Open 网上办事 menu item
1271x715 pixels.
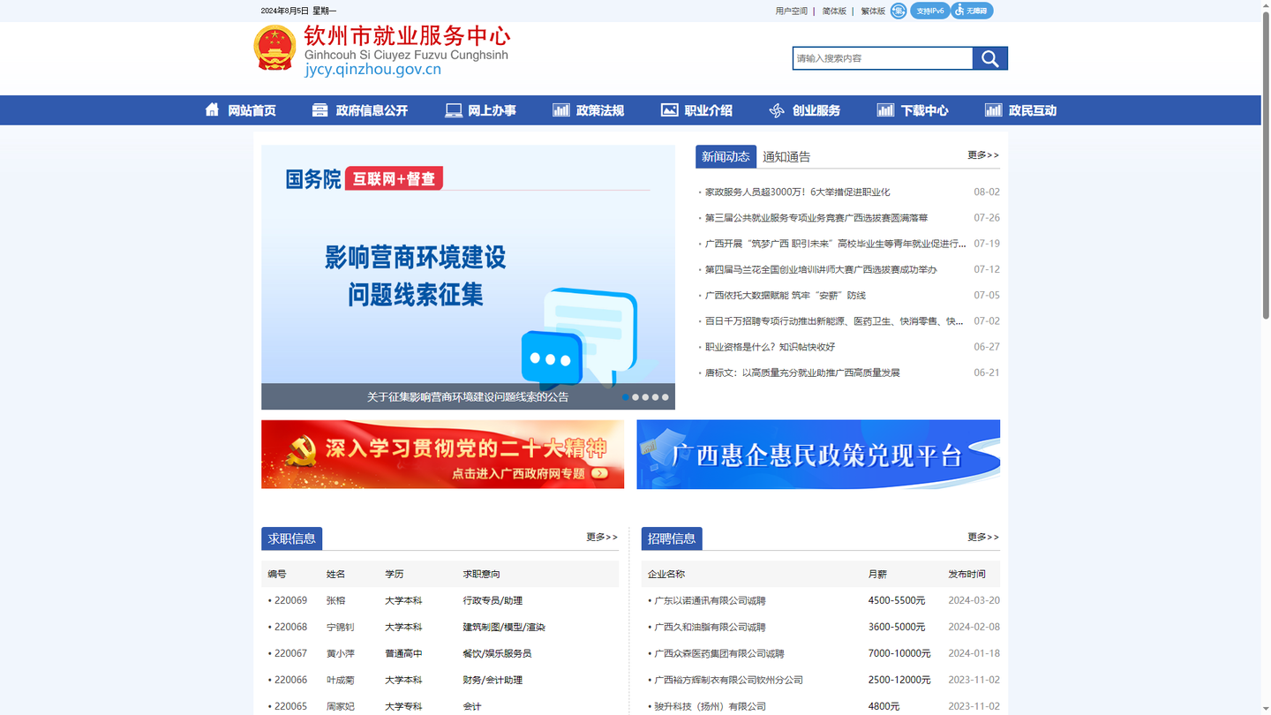point(492,110)
